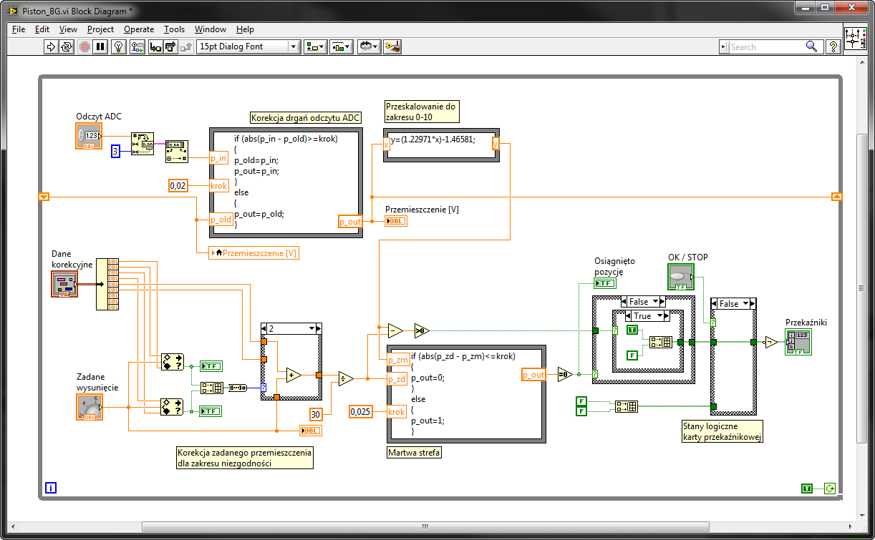This screenshot has width=875, height=540.
Task: Click the Clean Up Diagram broom icon
Action: coord(392,46)
